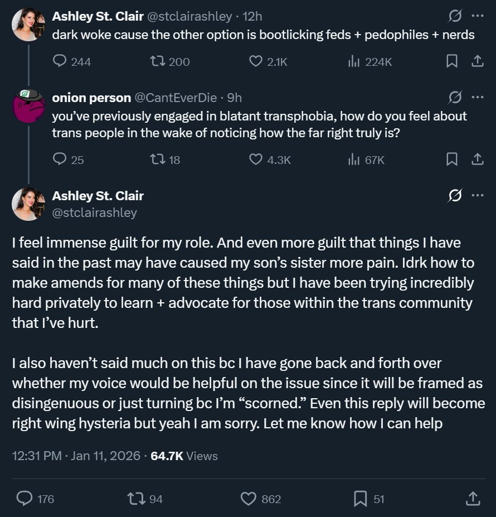Open more options menu for the first tweet
This screenshot has width=496, height=517.
point(478,16)
